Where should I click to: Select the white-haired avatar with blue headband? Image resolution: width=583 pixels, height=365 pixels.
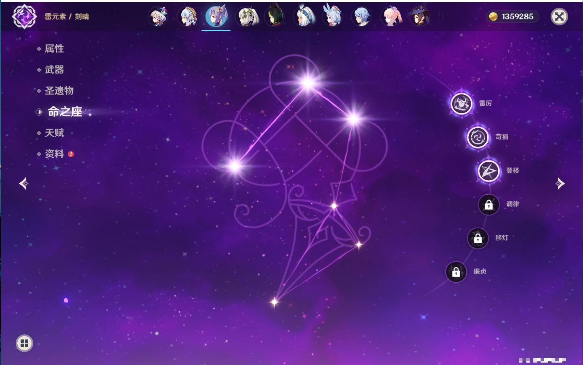(304, 17)
